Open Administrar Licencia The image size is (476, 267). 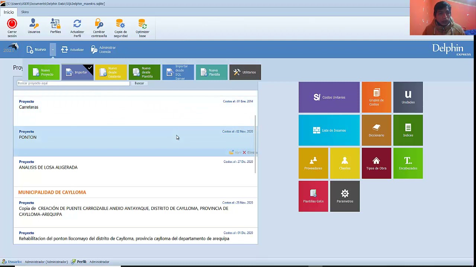tap(103, 49)
